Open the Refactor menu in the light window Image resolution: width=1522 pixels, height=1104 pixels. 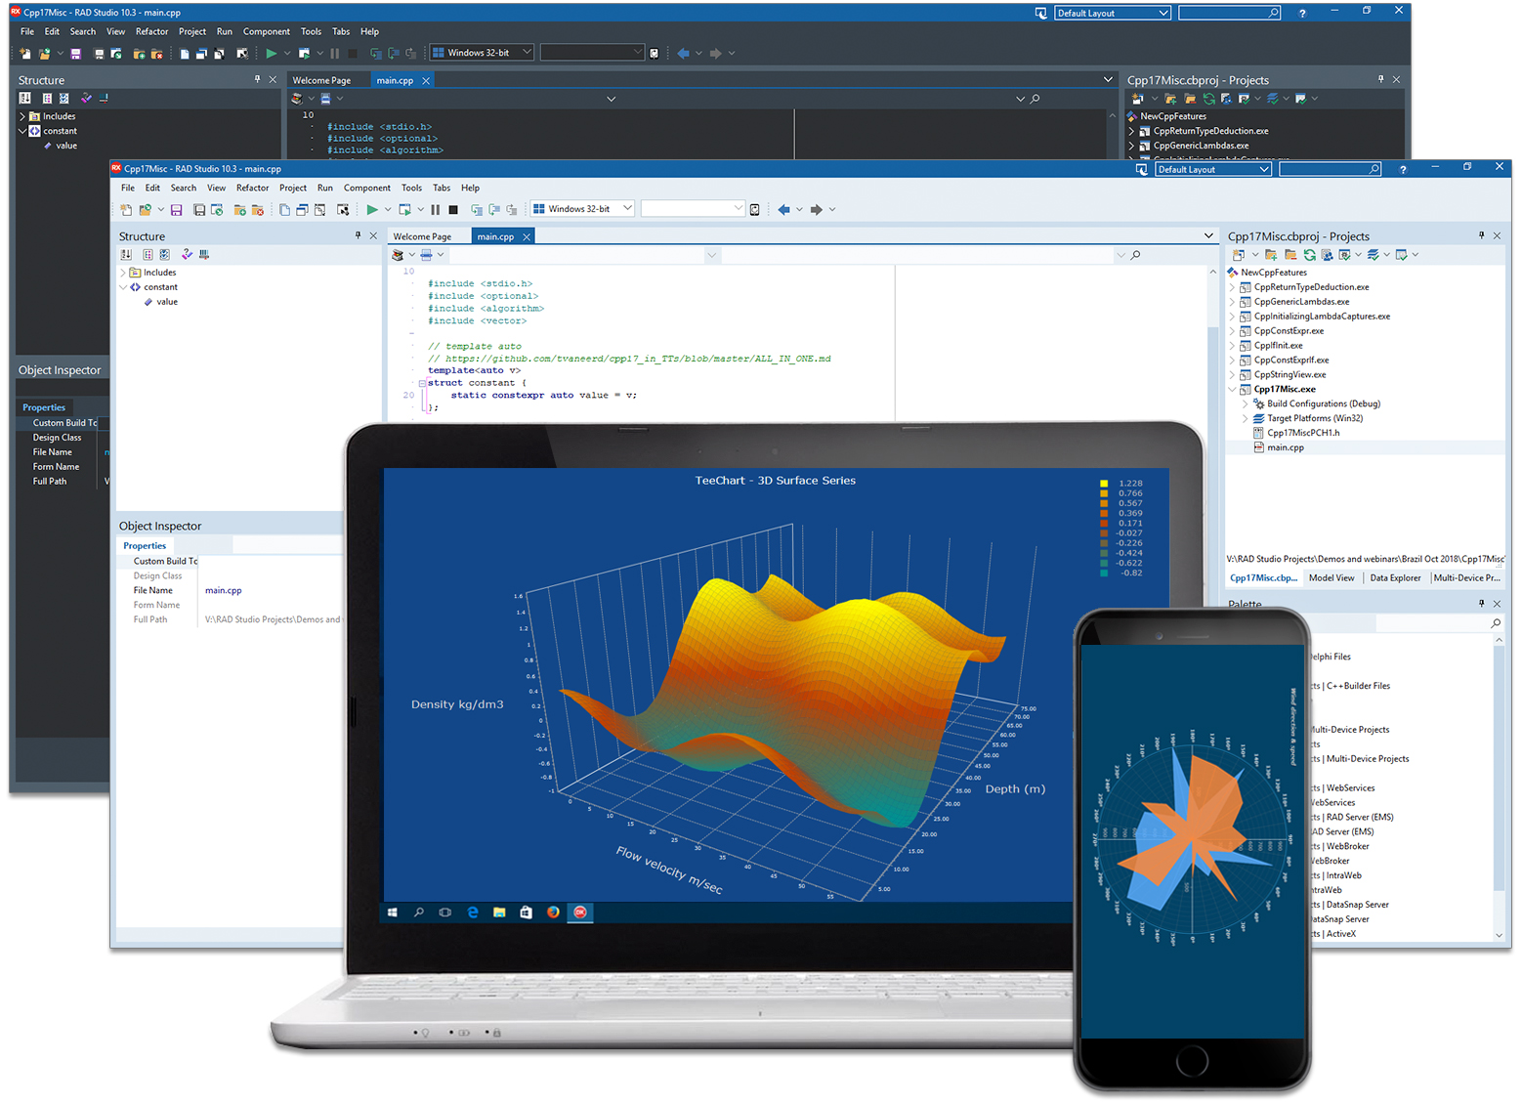[252, 188]
